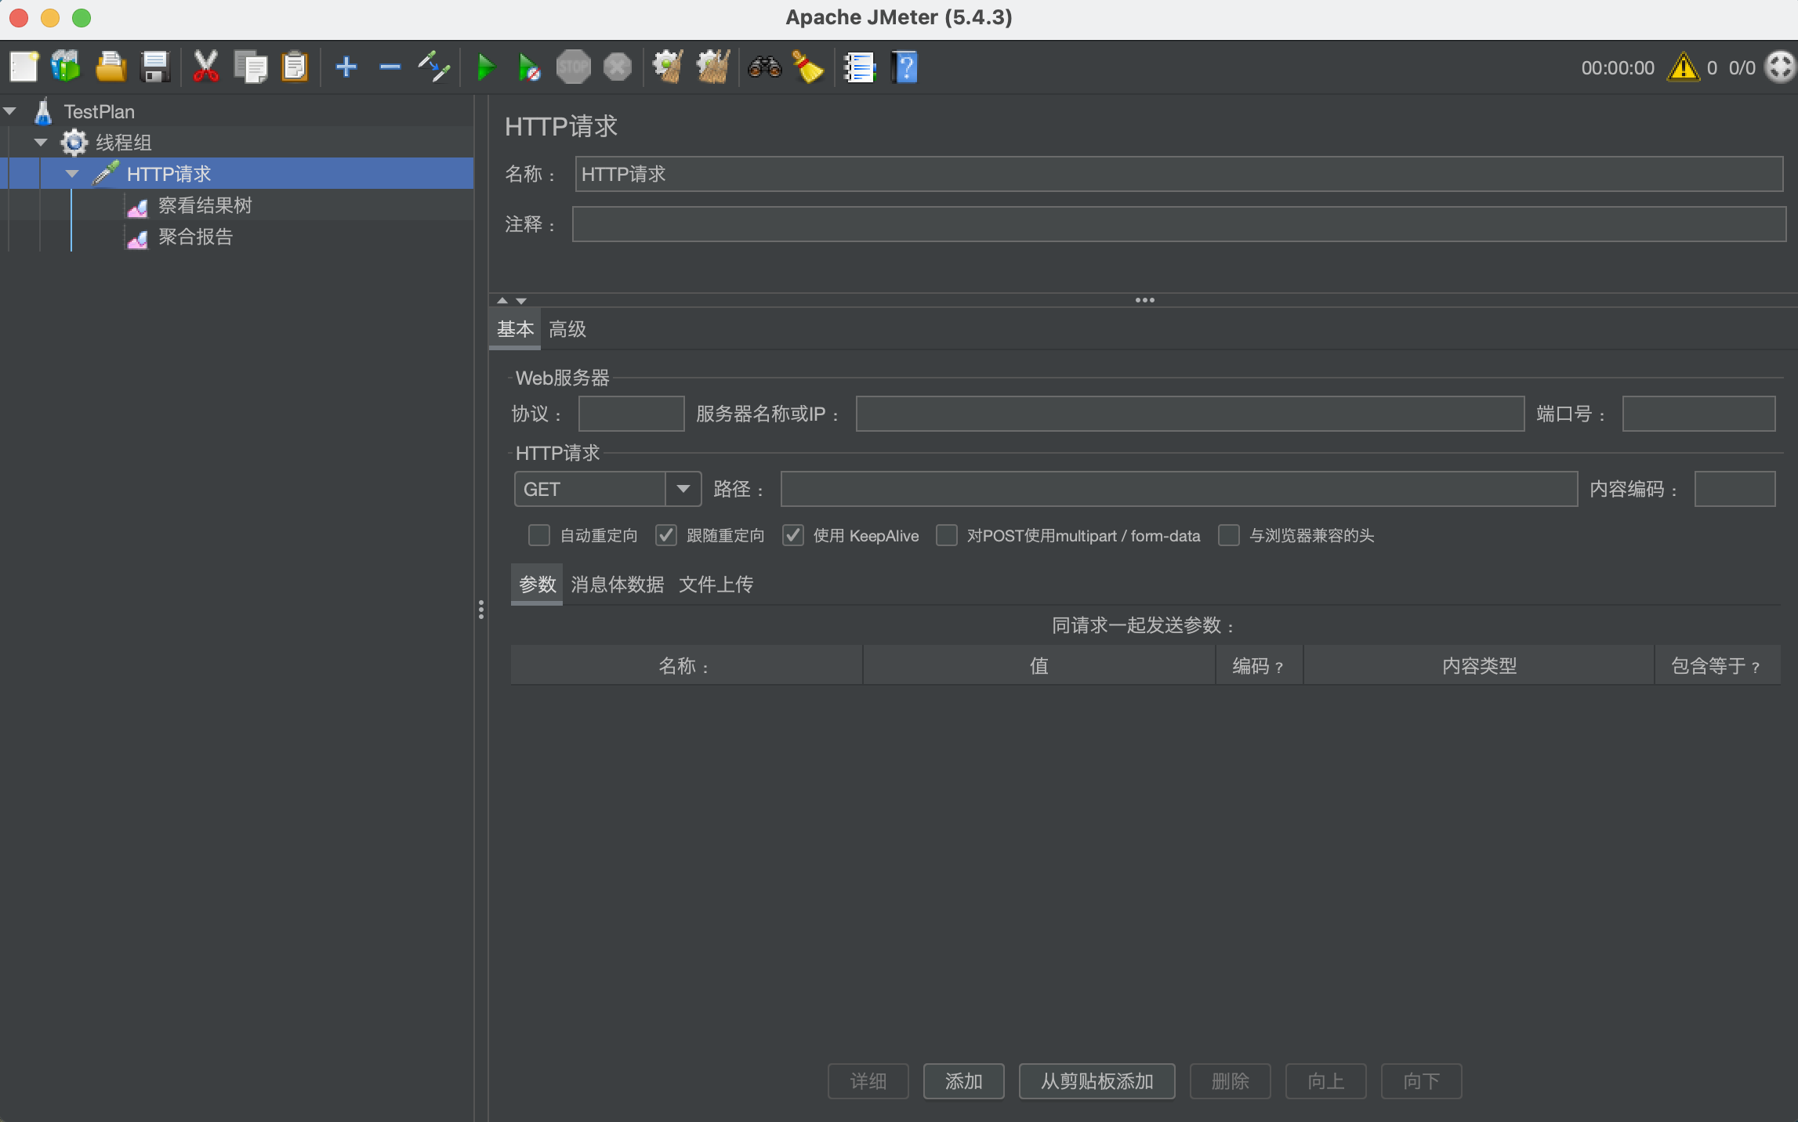Click the 端口号 input field
This screenshot has height=1122, width=1798.
pos(1698,414)
